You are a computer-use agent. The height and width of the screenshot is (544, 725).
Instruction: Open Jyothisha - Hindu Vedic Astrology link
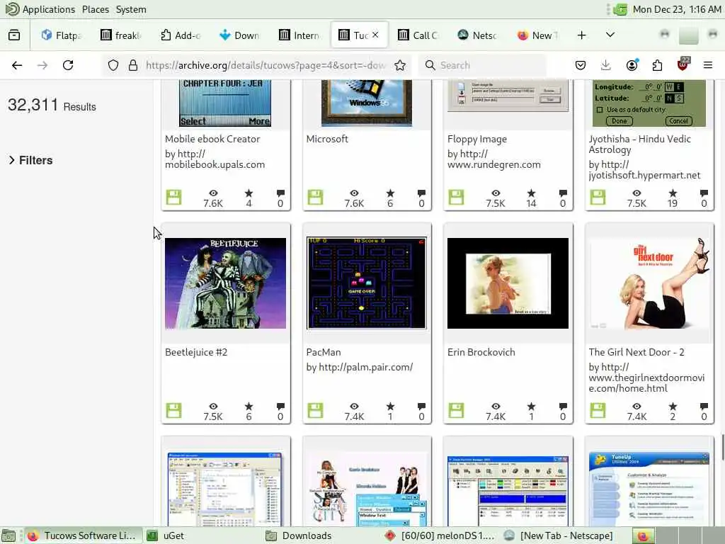tap(640, 144)
